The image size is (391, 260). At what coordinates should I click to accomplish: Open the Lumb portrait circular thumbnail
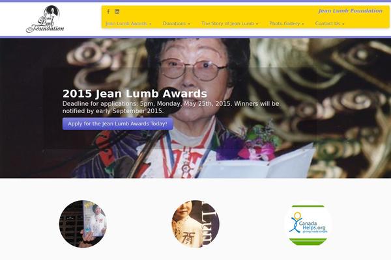coord(195,224)
